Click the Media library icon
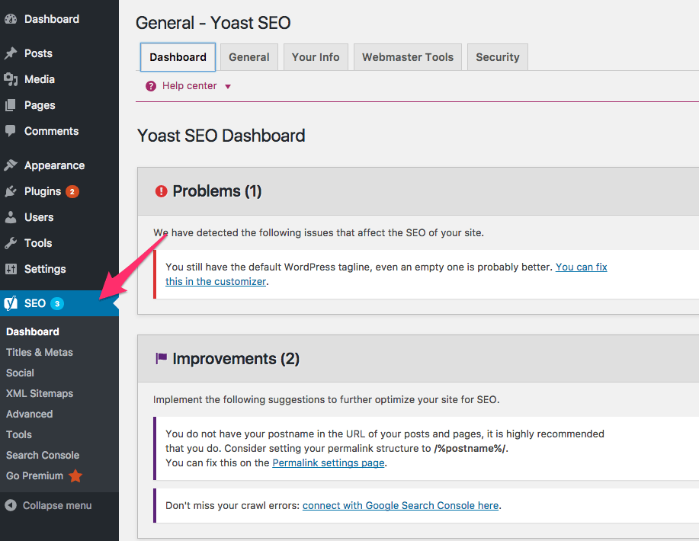The width and height of the screenshot is (699, 541). coord(11,79)
